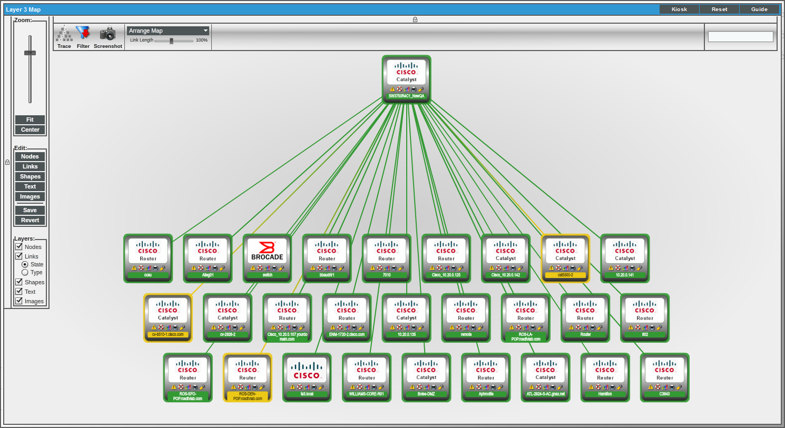This screenshot has height=428, width=785.
Task: Click warning icon on 7010 router node
Action: pos(372,268)
